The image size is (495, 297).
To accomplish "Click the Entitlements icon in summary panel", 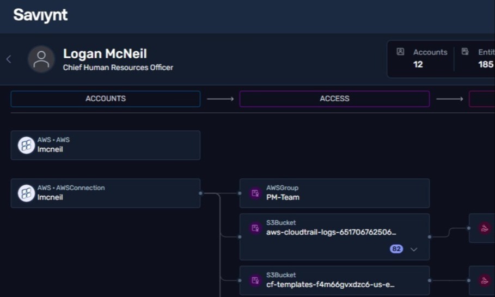I will [465, 52].
